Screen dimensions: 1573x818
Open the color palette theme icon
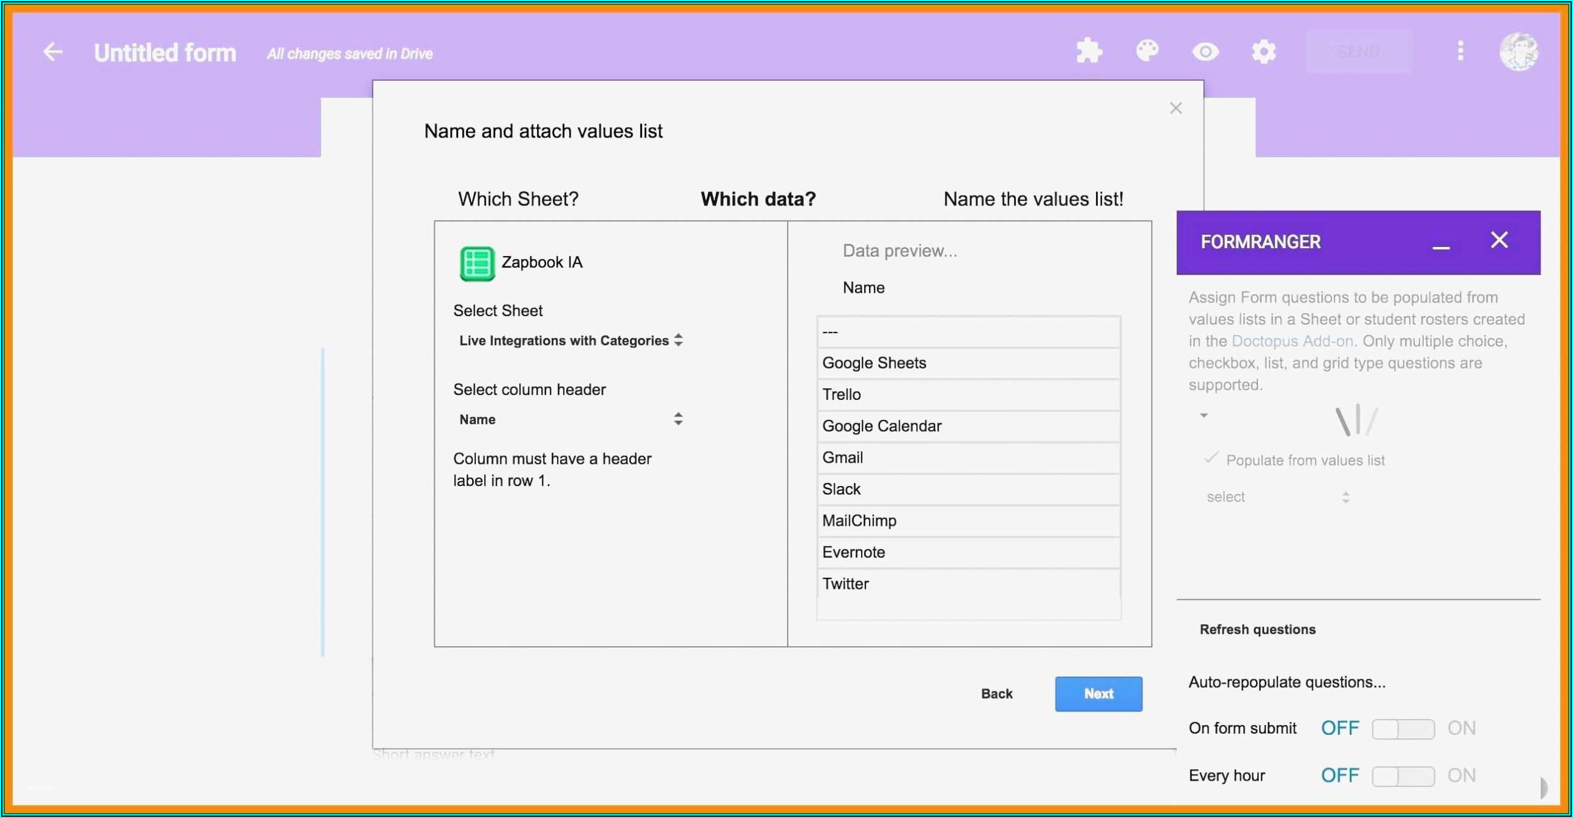point(1147,51)
